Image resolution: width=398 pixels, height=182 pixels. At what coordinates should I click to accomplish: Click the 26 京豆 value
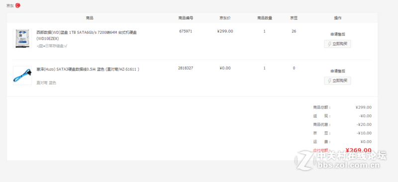coord(294,31)
